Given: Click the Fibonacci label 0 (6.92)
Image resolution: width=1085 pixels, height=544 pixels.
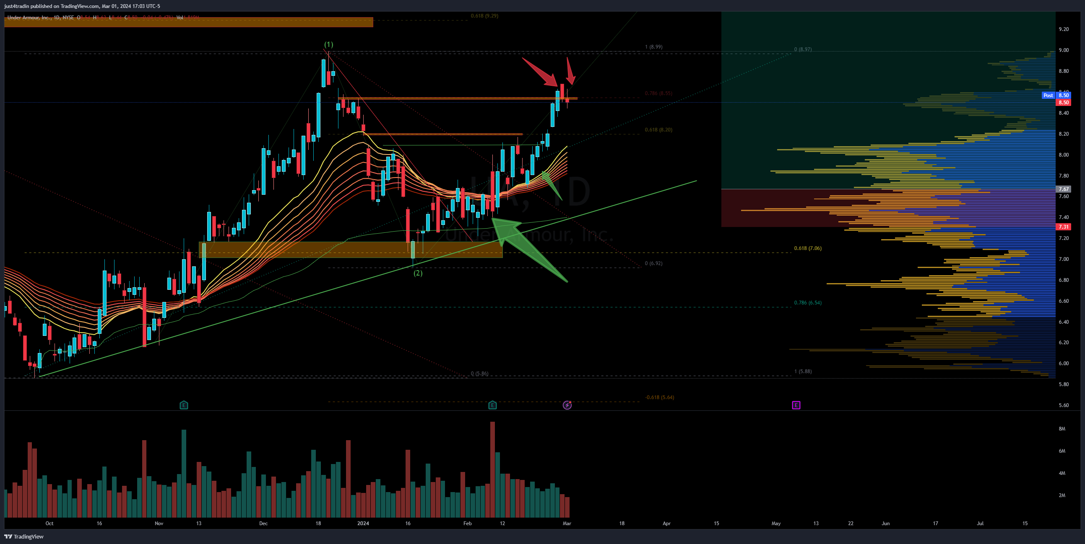Looking at the screenshot, I should [654, 263].
